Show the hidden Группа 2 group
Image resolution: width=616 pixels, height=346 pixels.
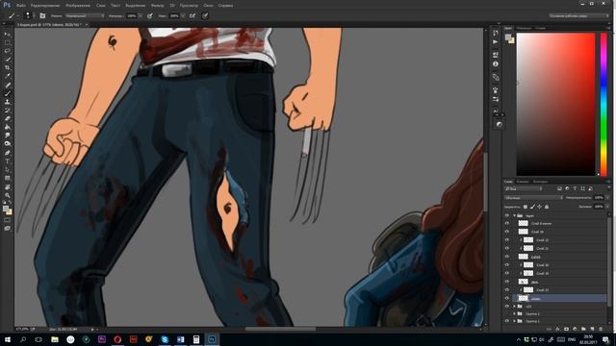pos(507,313)
